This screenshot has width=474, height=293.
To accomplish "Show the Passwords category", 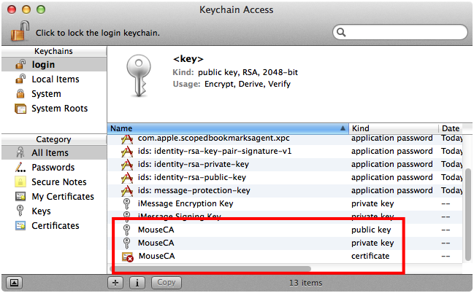I will coord(54,167).
